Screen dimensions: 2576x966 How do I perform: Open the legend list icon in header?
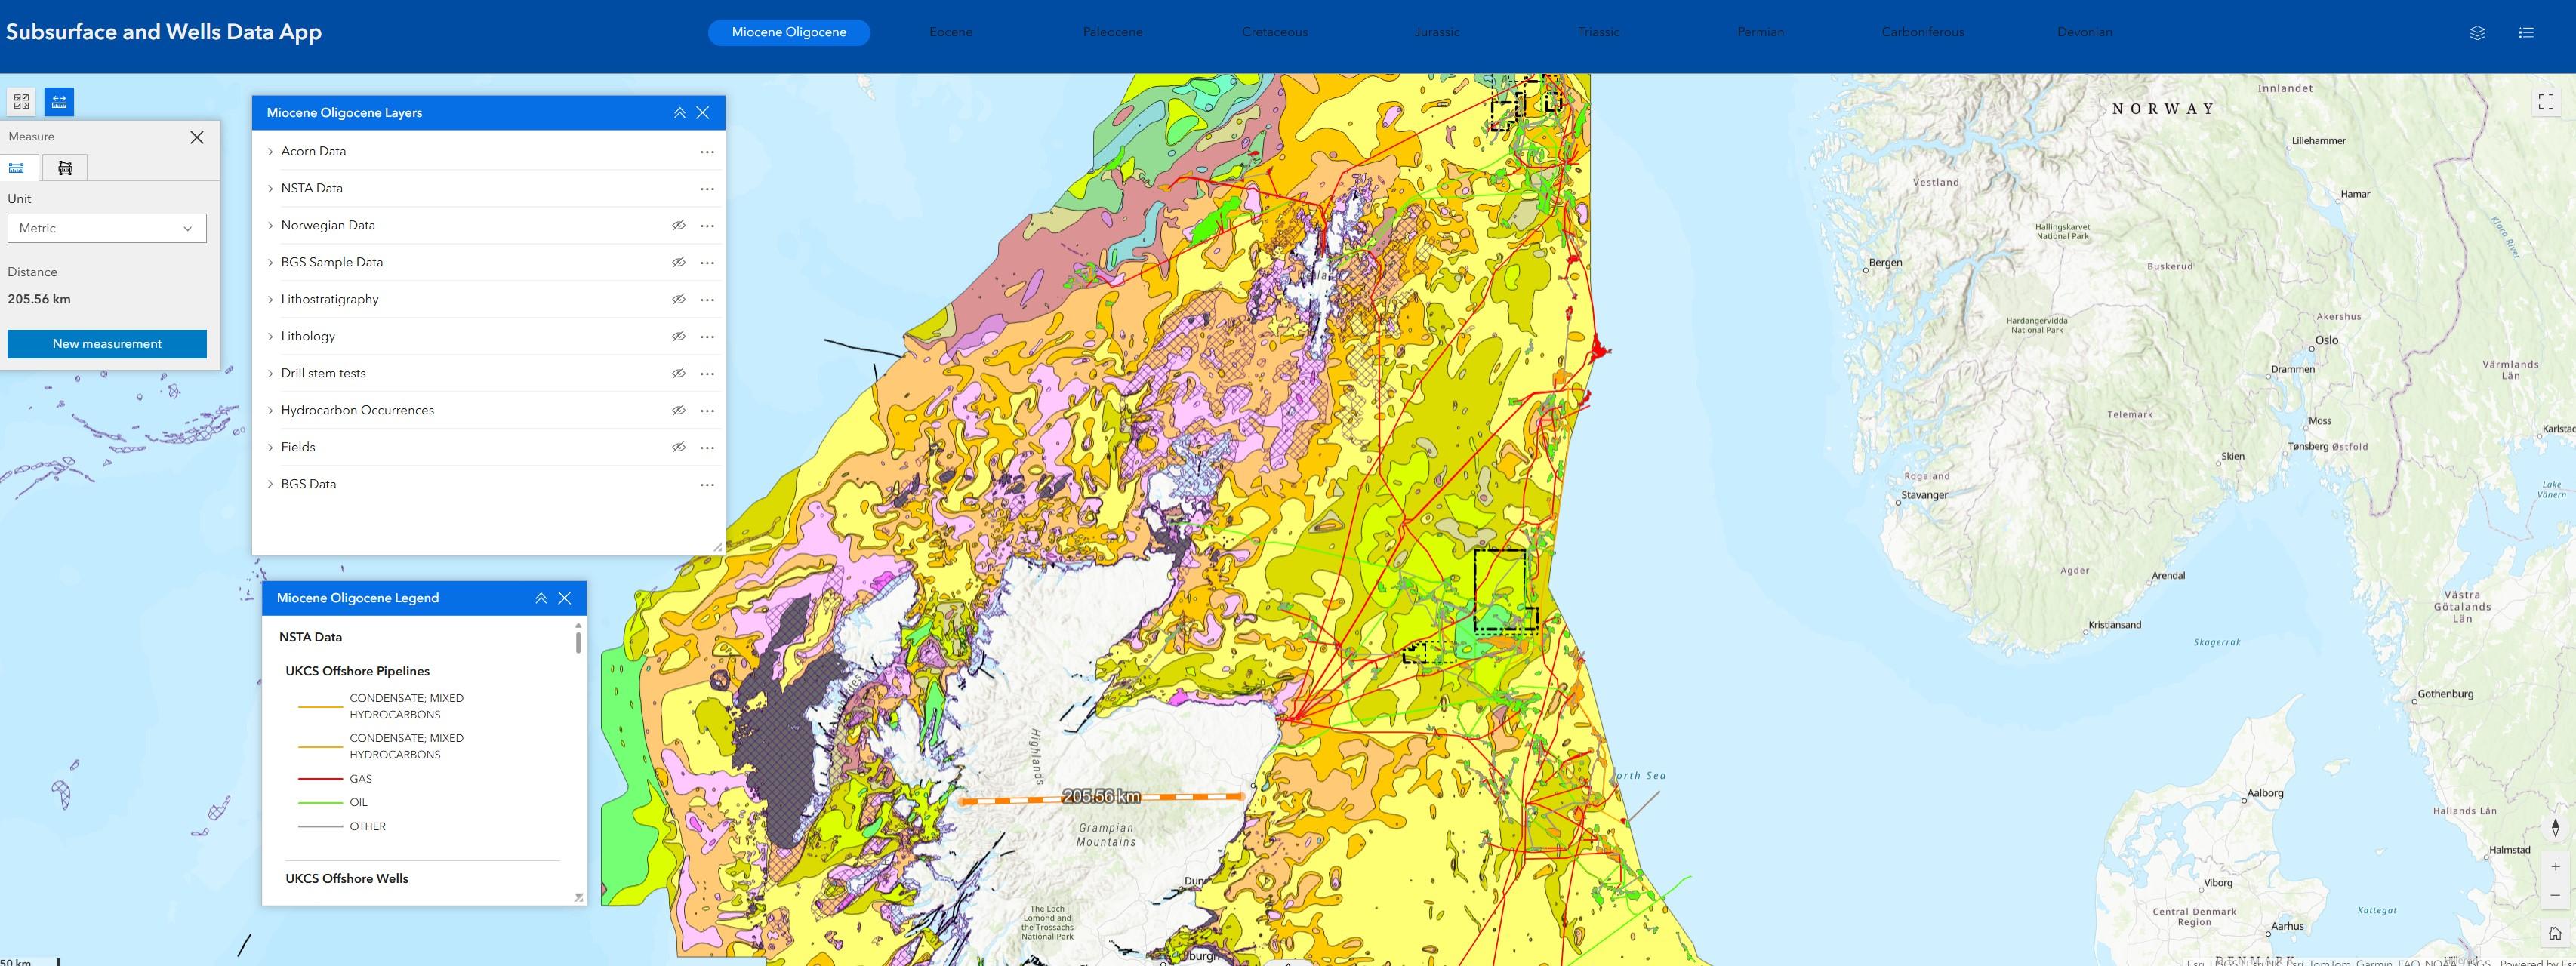[x=2526, y=32]
